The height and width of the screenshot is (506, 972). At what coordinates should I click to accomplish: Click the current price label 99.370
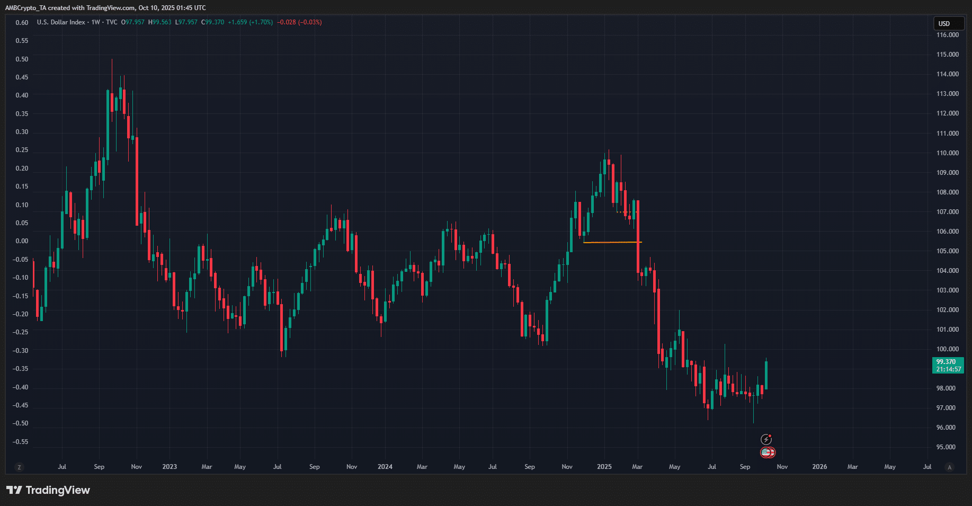(947, 362)
